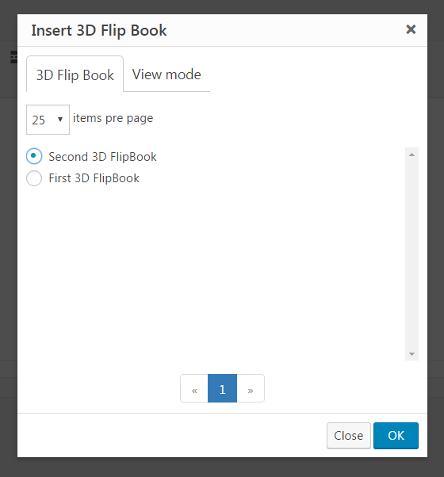Click the dropdown arrow next to 25
This screenshot has height=477, width=444.
point(60,120)
